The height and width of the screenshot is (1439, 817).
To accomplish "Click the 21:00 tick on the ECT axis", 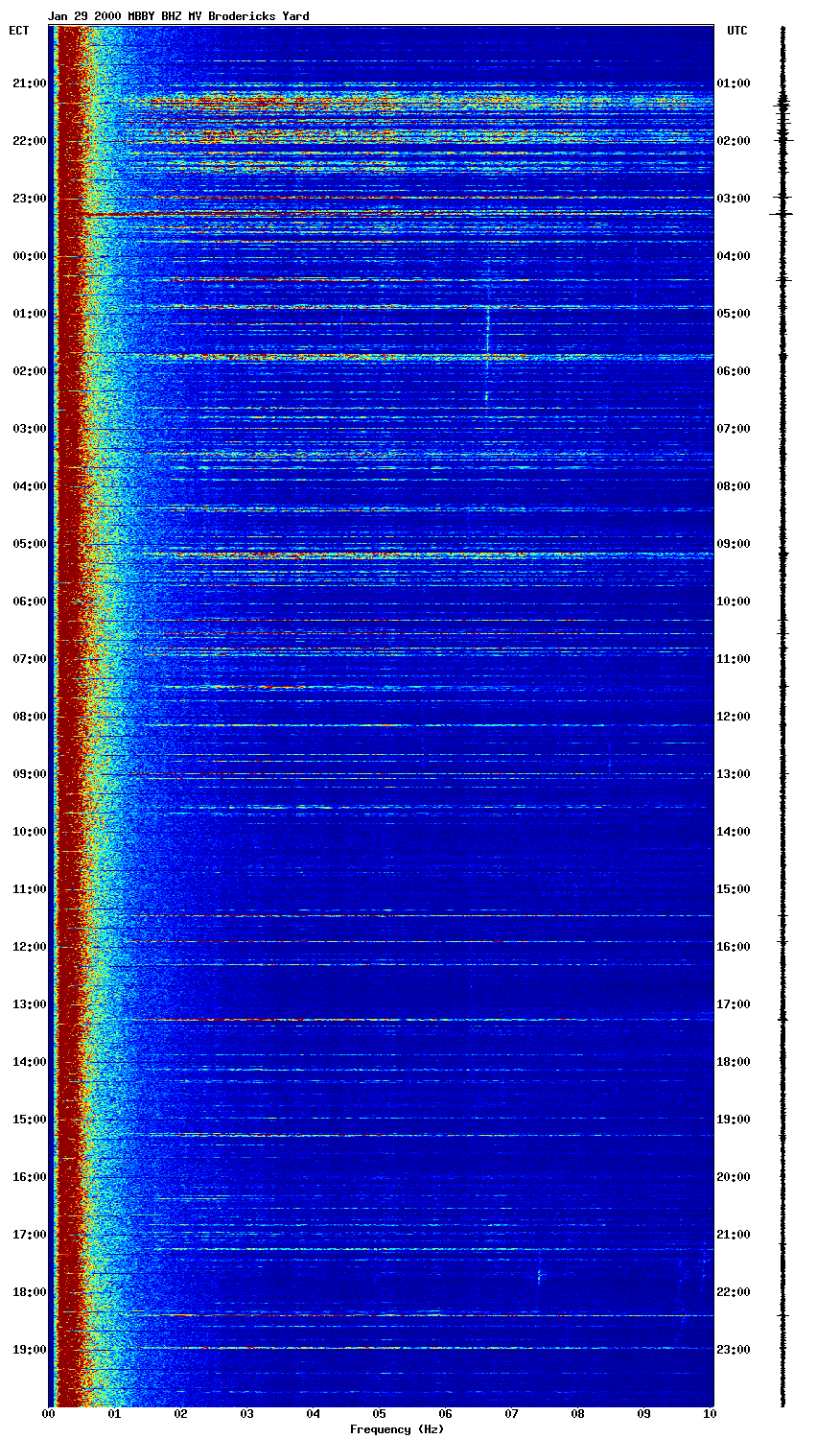I will coord(30,83).
